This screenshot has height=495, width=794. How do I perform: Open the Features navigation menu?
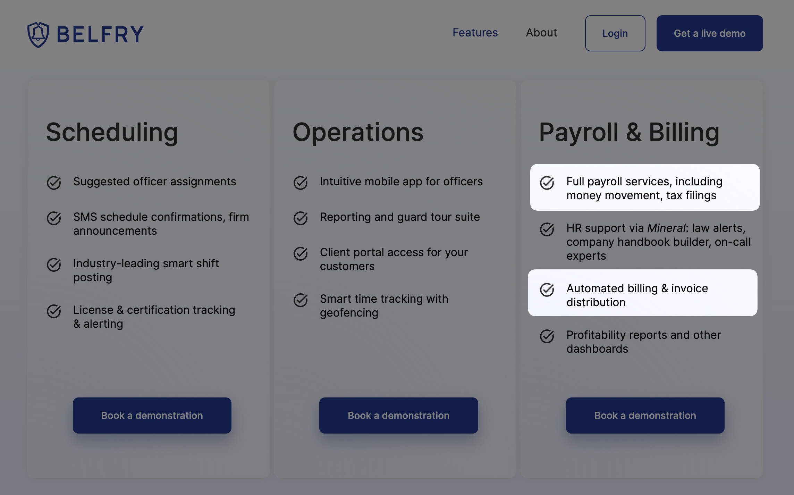pos(475,33)
